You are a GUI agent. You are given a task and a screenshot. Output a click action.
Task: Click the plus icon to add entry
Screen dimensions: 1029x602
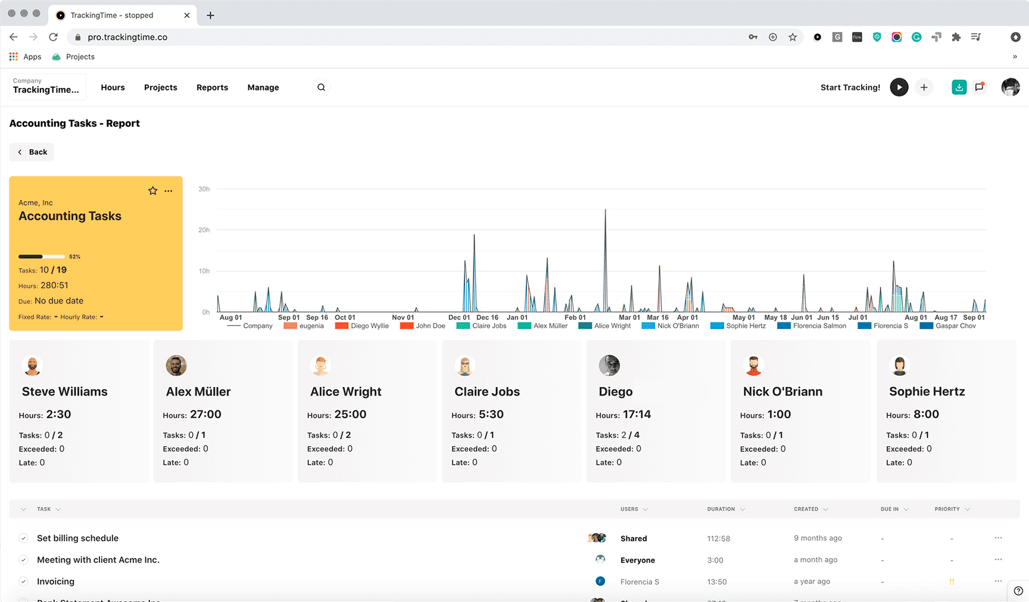tap(924, 87)
